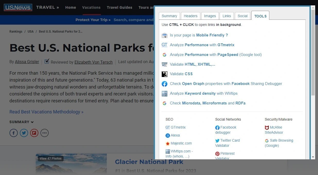Expand the SUMMARY section
This screenshot has height=175, width=318.
22,122
